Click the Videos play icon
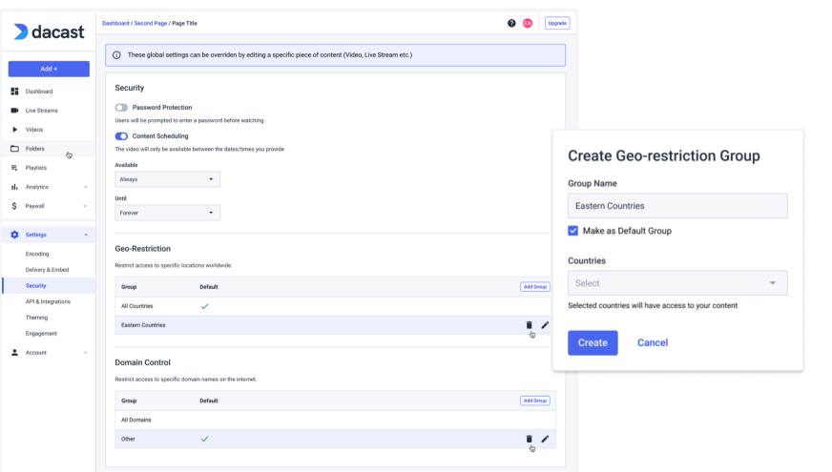 tap(15, 130)
